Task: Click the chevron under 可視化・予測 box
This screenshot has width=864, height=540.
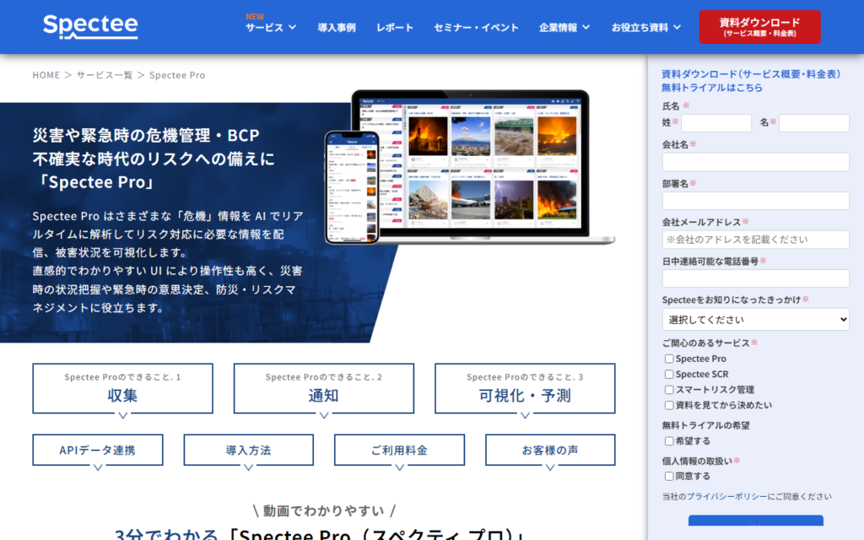Action: coord(524,415)
